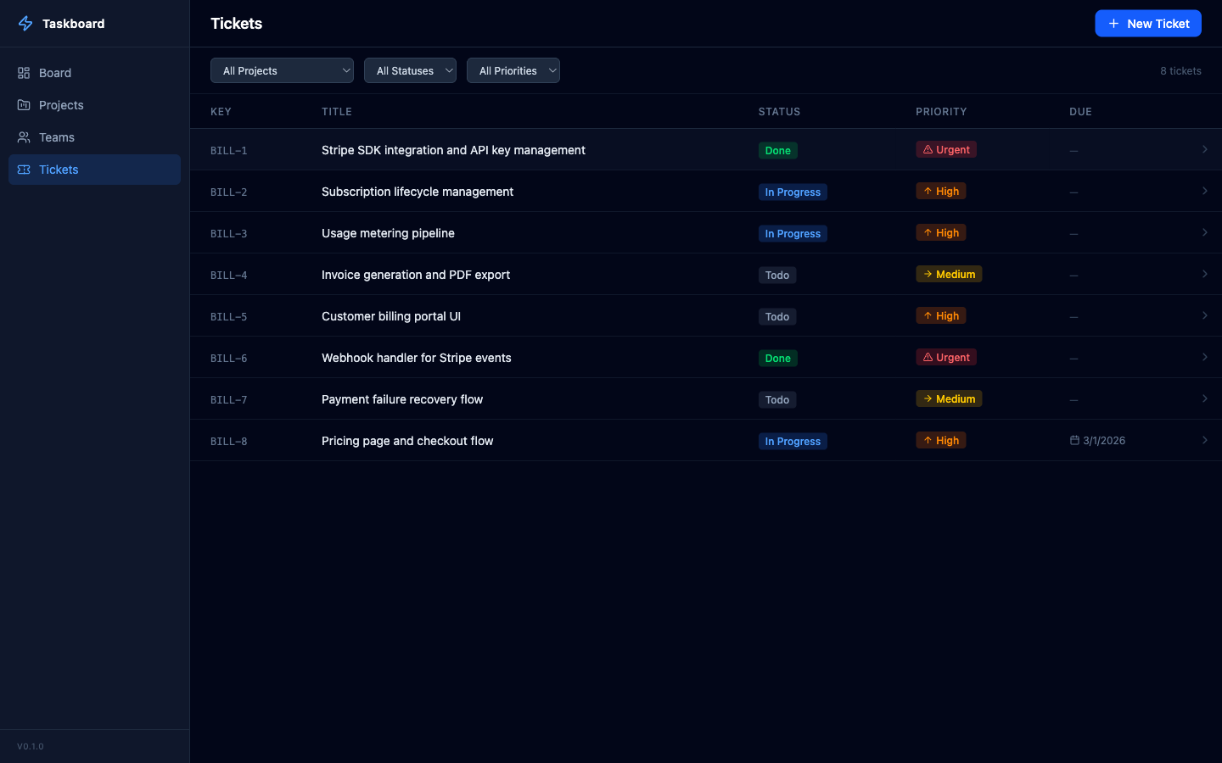Click the In Progress badge on BILL-2

(x=793, y=192)
